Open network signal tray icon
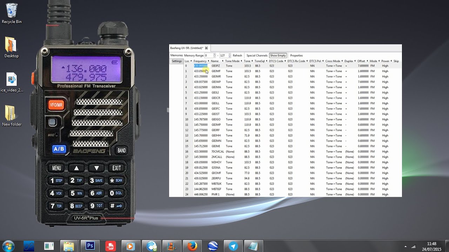449x252 pixels. [x=414, y=246]
